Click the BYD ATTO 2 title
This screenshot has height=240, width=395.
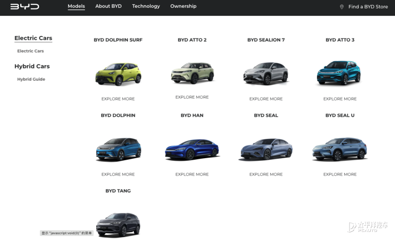point(192,40)
